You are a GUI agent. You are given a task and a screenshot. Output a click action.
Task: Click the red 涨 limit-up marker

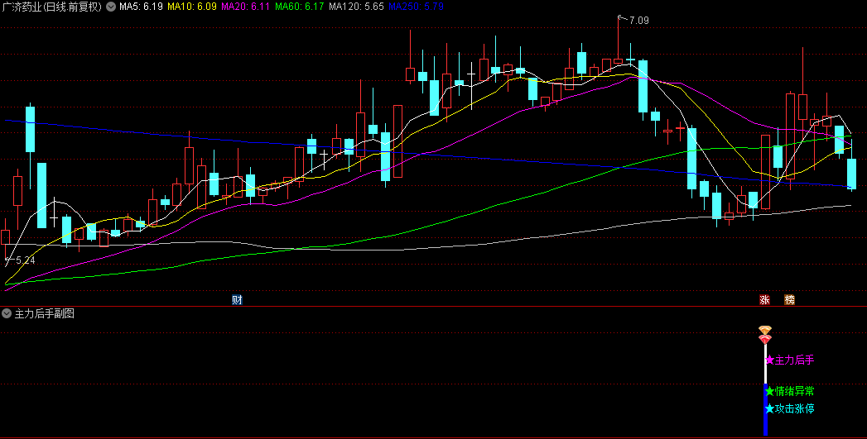coord(764,300)
